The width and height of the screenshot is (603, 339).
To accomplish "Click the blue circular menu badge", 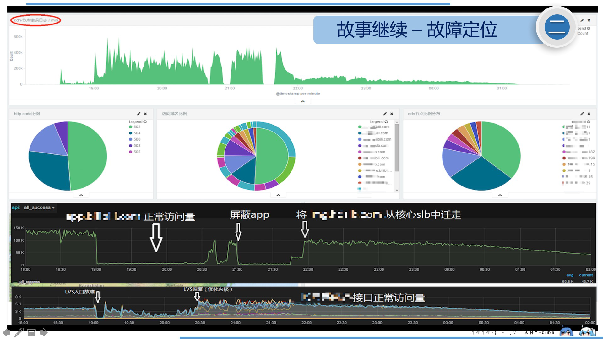I will pos(557,27).
